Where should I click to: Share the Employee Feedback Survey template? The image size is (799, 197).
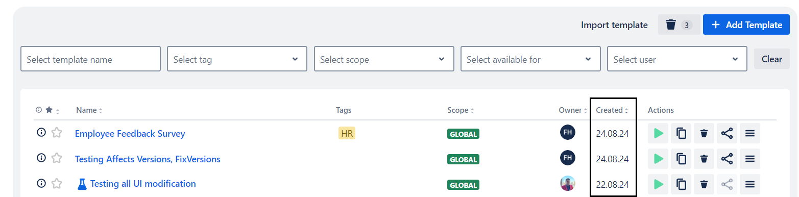coord(727,134)
